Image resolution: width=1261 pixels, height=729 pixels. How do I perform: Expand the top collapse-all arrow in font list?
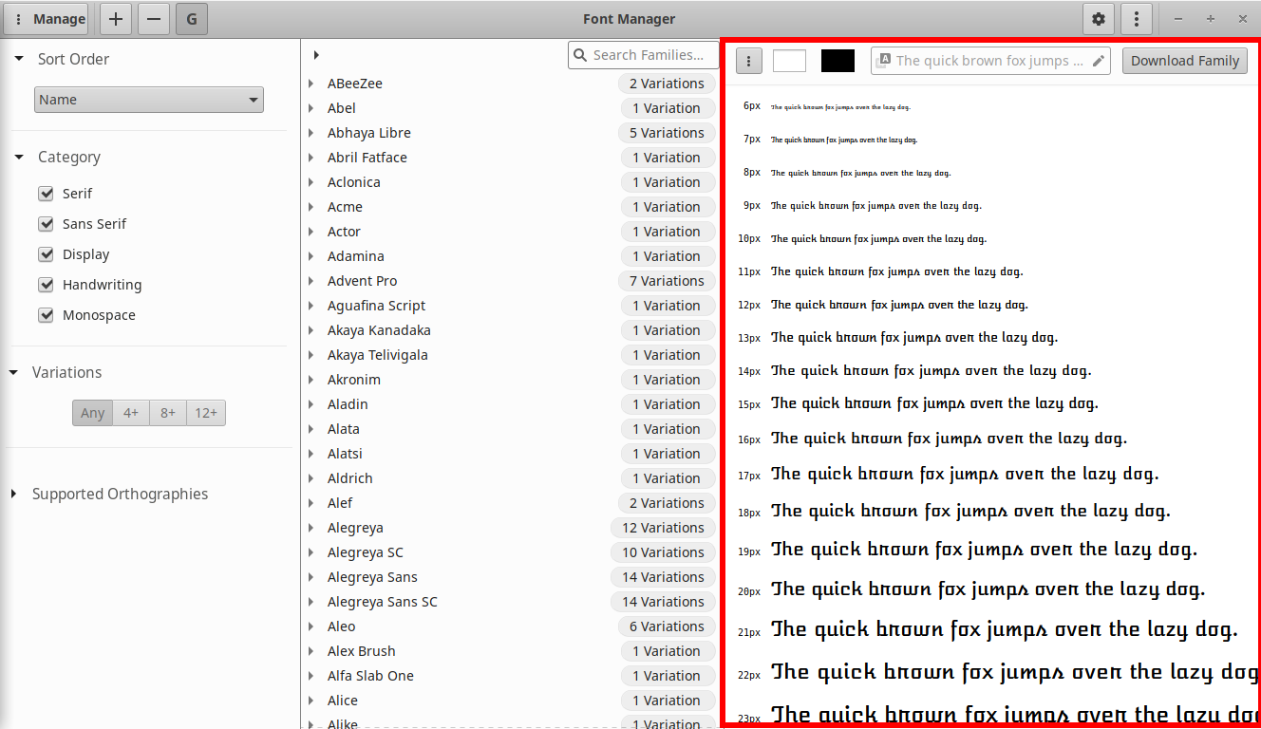tap(316, 55)
